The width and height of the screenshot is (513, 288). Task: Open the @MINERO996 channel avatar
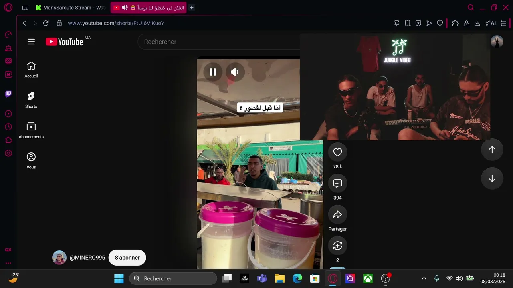[59, 258]
